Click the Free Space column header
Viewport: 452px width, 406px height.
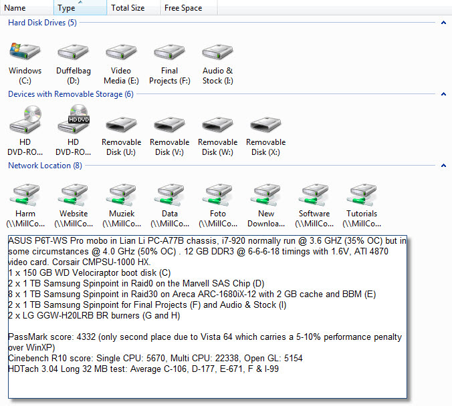[x=183, y=8]
